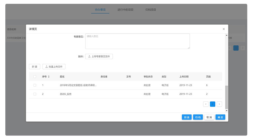
Task: Click 批量上传文件 button
Action: [54, 67]
